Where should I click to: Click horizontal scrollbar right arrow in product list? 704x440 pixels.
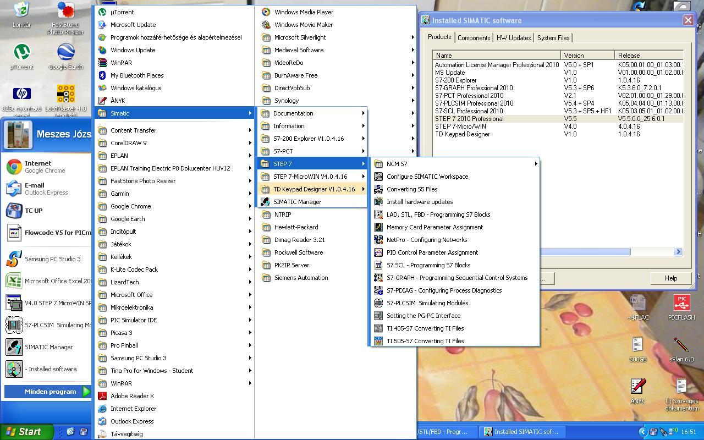pyautogui.click(x=678, y=252)
